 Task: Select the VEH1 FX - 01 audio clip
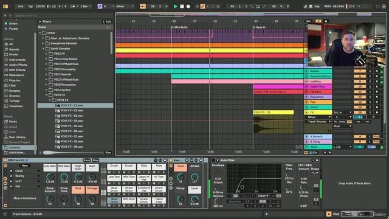coord(274,113)
